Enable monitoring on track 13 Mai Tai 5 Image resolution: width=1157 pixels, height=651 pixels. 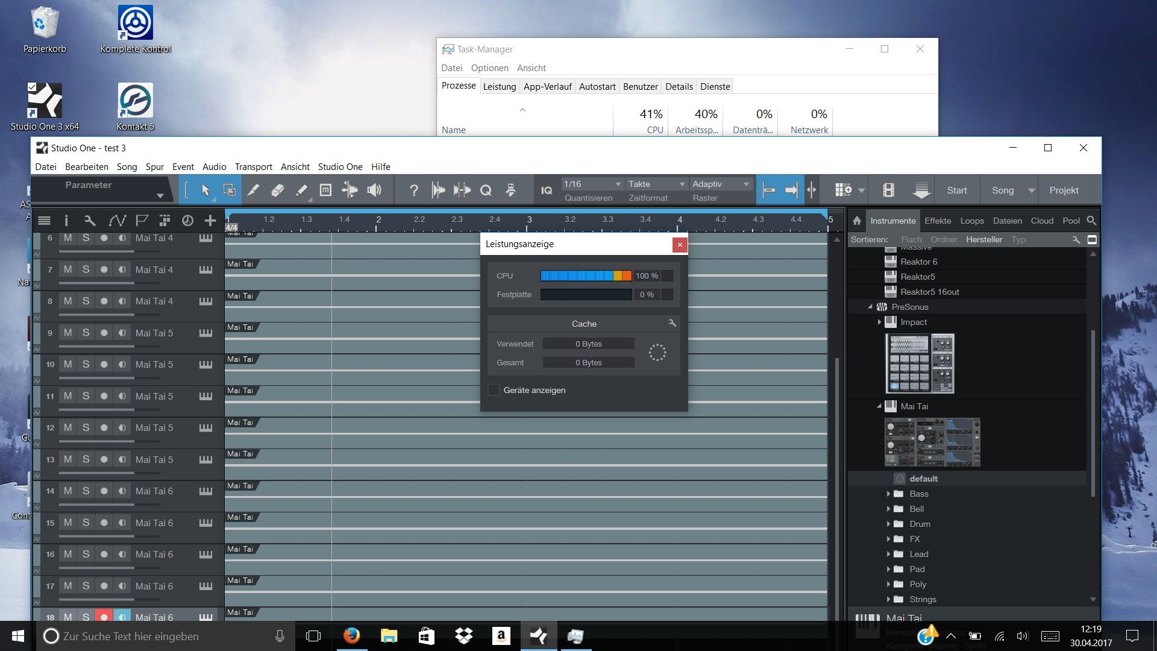pyautogui.click(x=122, y=459)
